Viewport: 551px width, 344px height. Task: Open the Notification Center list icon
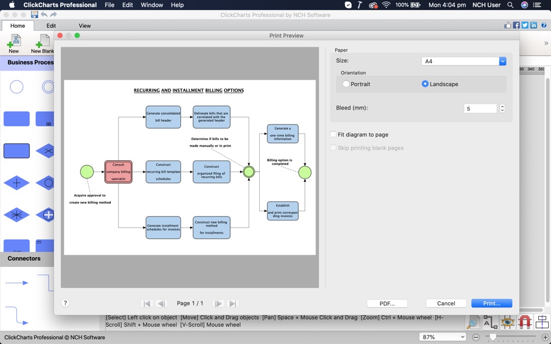click(x=537, y=5)
